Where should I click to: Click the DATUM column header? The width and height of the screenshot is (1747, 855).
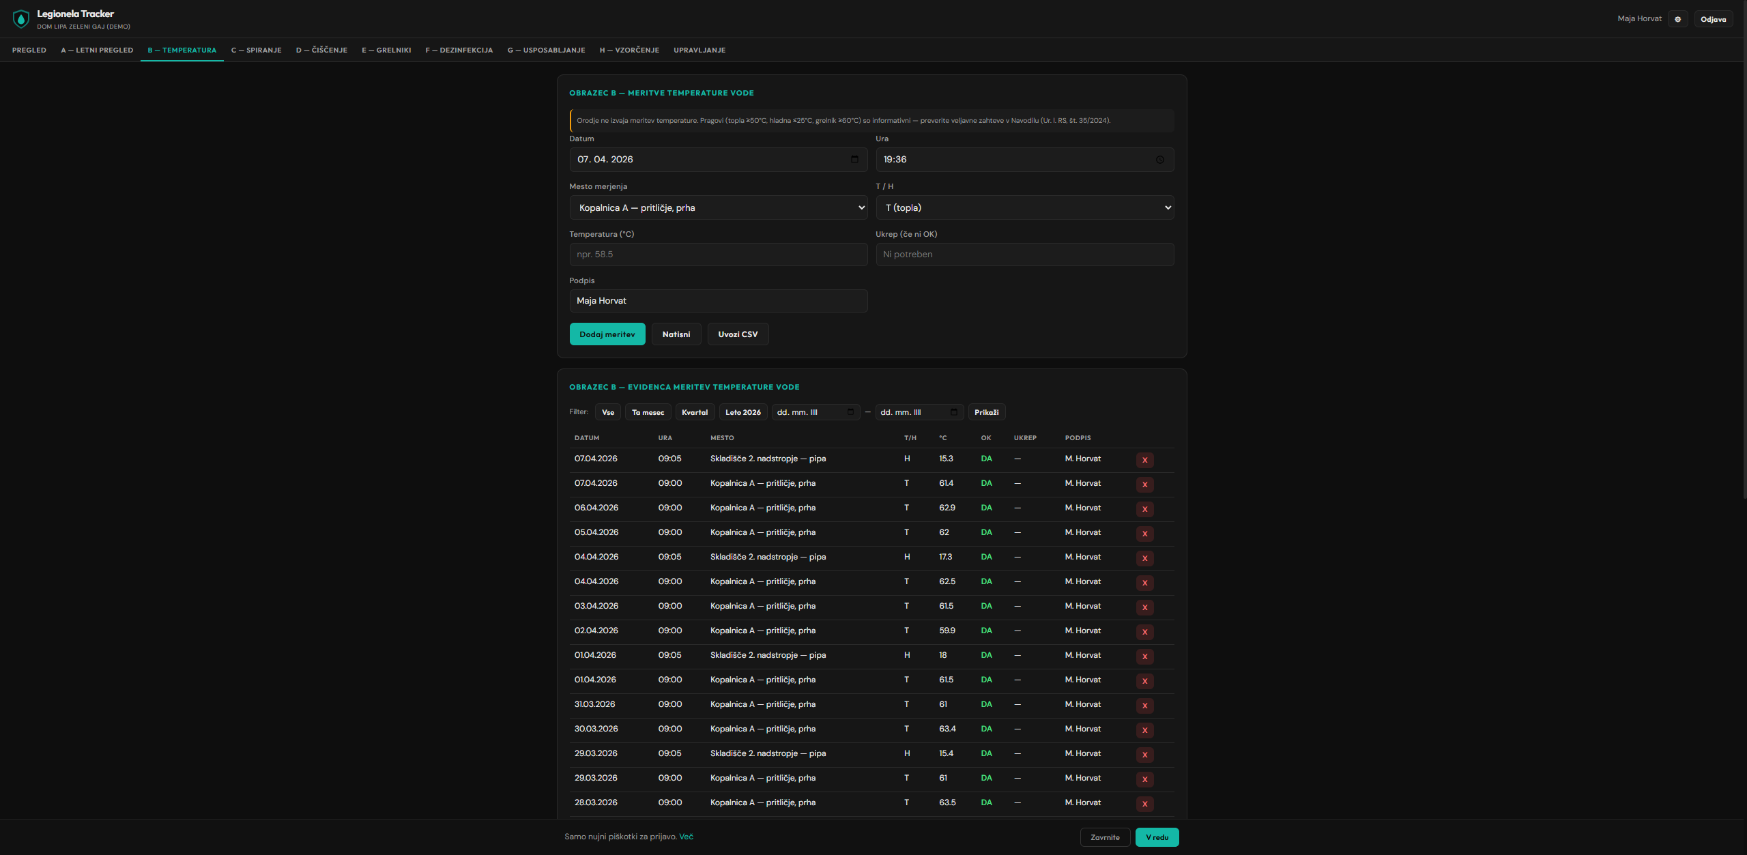tap(586, 438)
